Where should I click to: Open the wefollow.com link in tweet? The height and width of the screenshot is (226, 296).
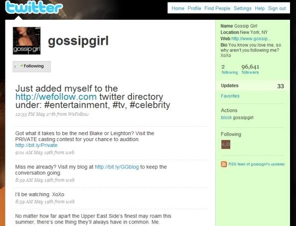click(56, 97)
